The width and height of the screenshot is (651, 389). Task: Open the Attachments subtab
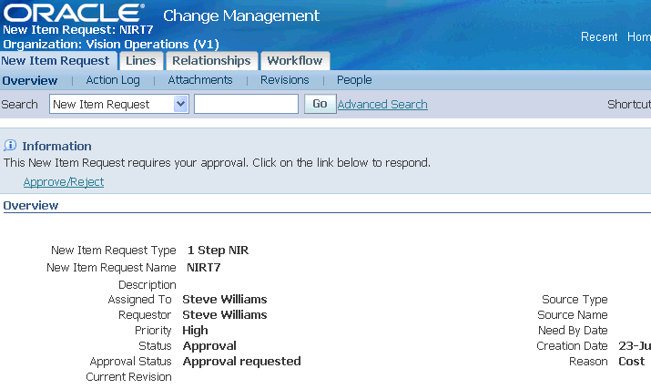pyautogui.click(x=200, y=80)
